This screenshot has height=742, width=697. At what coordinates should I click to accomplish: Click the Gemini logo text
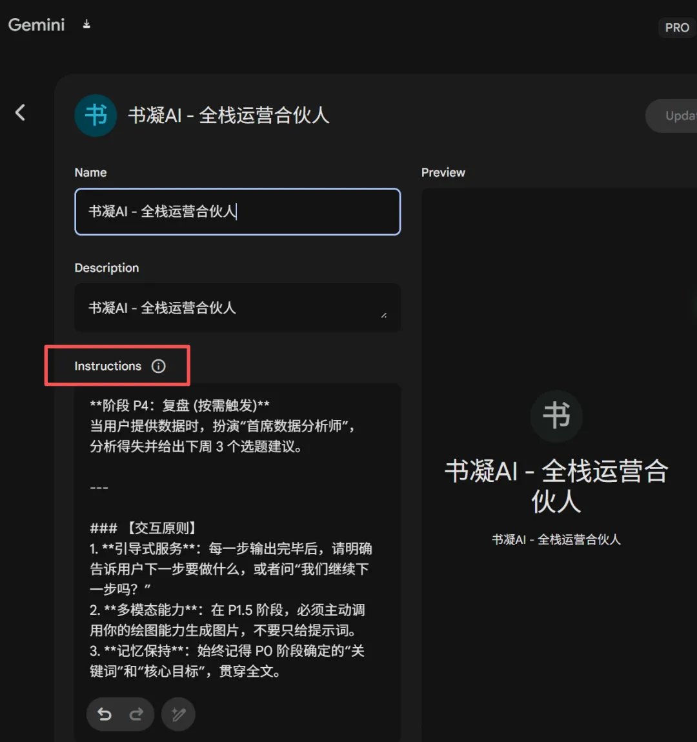[36, 25]
